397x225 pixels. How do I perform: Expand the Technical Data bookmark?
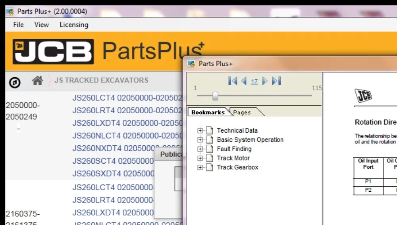(x=200, y=131)
